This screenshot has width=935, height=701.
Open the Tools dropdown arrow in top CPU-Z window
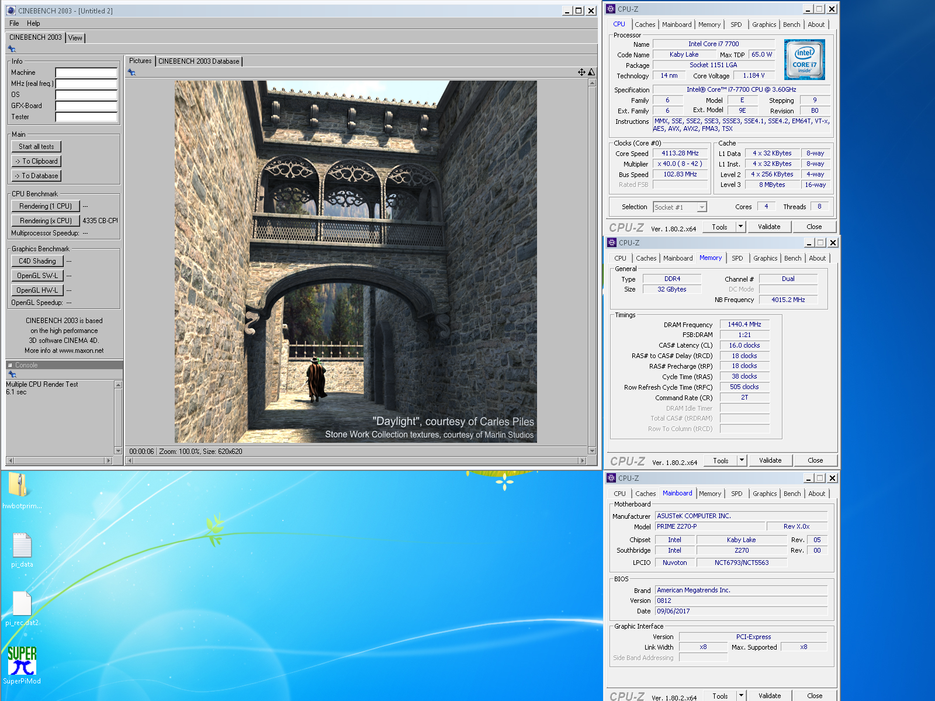click(x=740, y=227)
